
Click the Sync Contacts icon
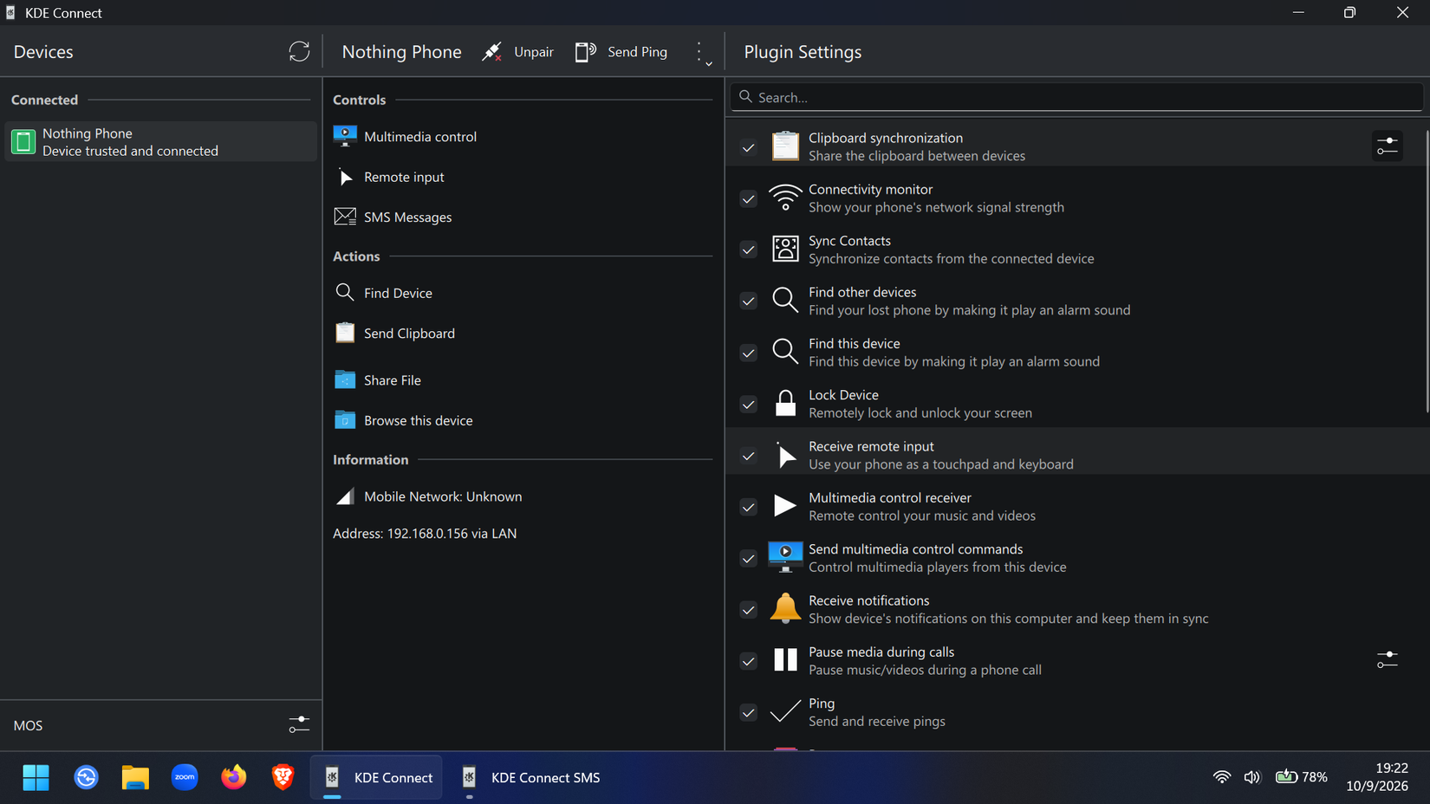pyautogui.click(x=785, y=249)
